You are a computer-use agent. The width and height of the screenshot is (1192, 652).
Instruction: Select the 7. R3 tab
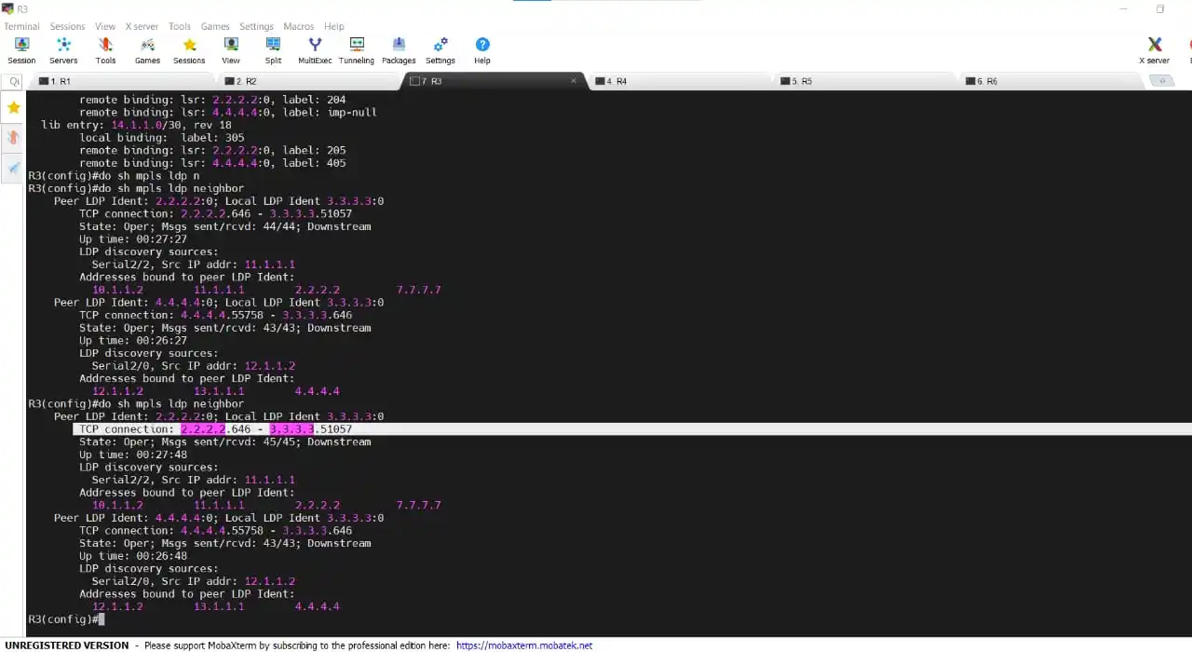(493, 81)
